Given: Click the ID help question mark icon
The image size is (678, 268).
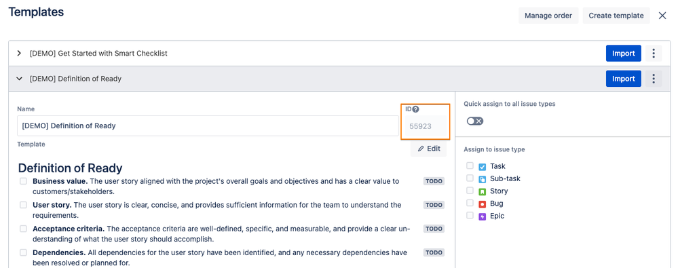Looking at the screenshot, I should 415,109.
